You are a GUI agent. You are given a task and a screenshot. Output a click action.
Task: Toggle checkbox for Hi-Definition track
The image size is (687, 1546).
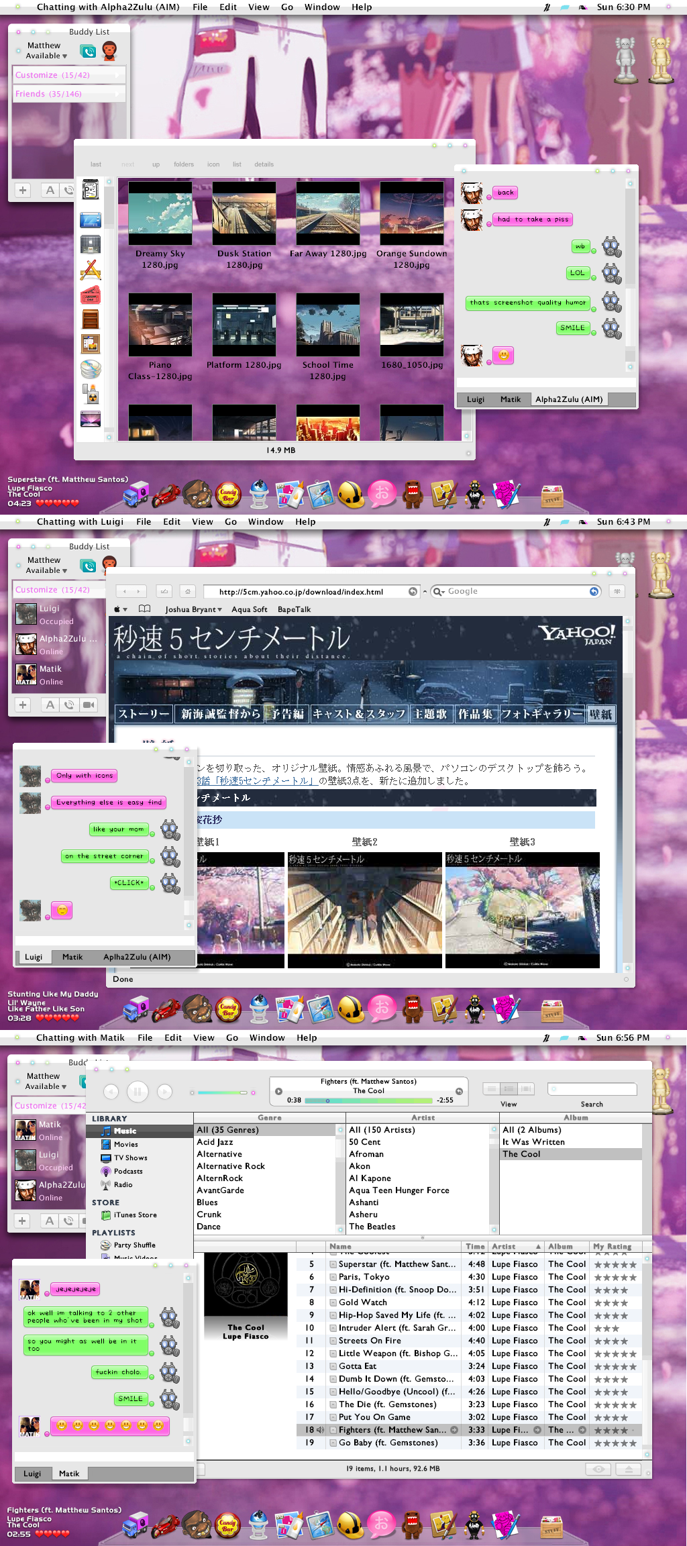333,1290
